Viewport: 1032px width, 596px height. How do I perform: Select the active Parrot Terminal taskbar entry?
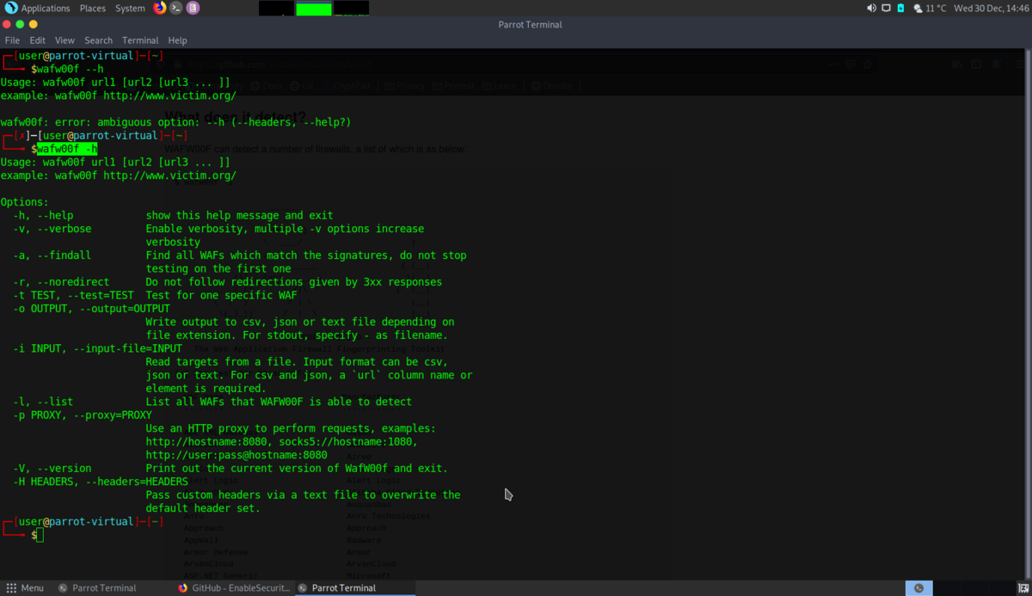coord(354,588)
